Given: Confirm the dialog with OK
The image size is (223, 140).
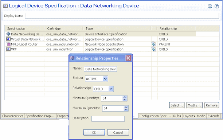Looking at the screenshot, I should (x=94, y=132).
